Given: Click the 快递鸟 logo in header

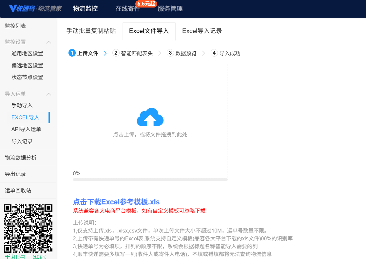Looking at the screenshot, I should (x=22, y=9).
